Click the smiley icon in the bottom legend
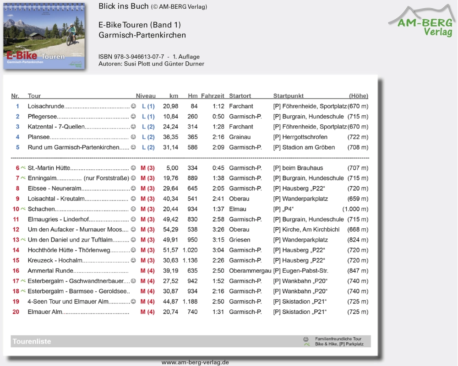 [306, 339]
